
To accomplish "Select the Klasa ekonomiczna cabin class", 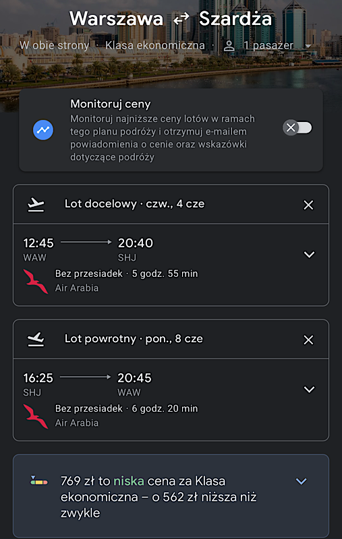I will (x=155, y=45).
